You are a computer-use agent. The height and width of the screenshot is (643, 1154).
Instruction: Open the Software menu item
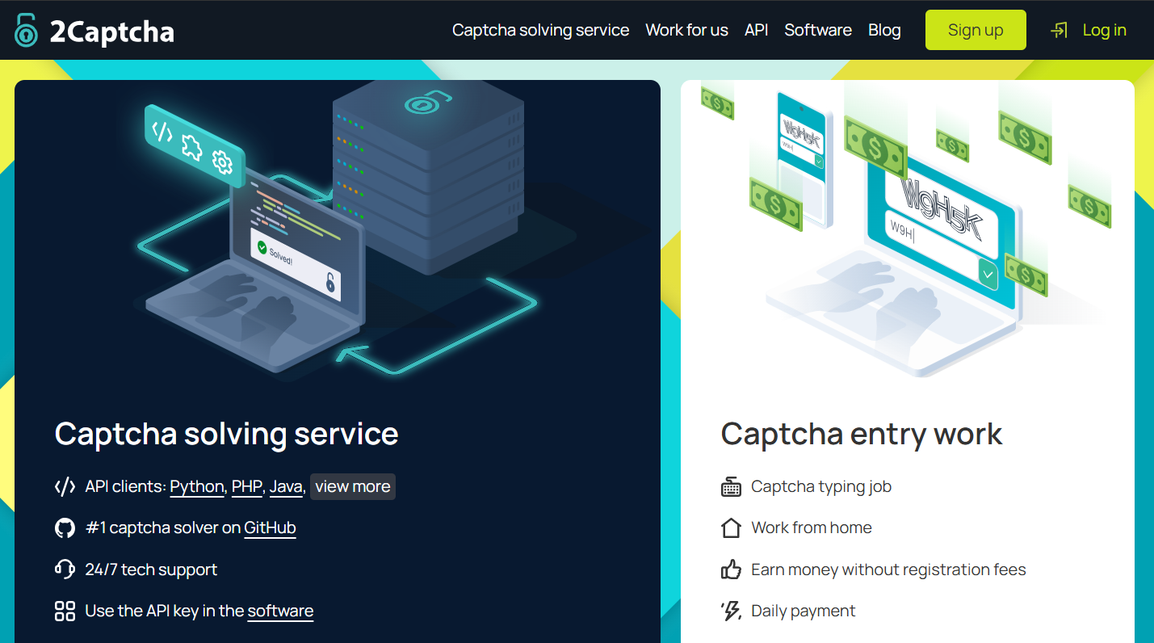(x=818, y=30)
